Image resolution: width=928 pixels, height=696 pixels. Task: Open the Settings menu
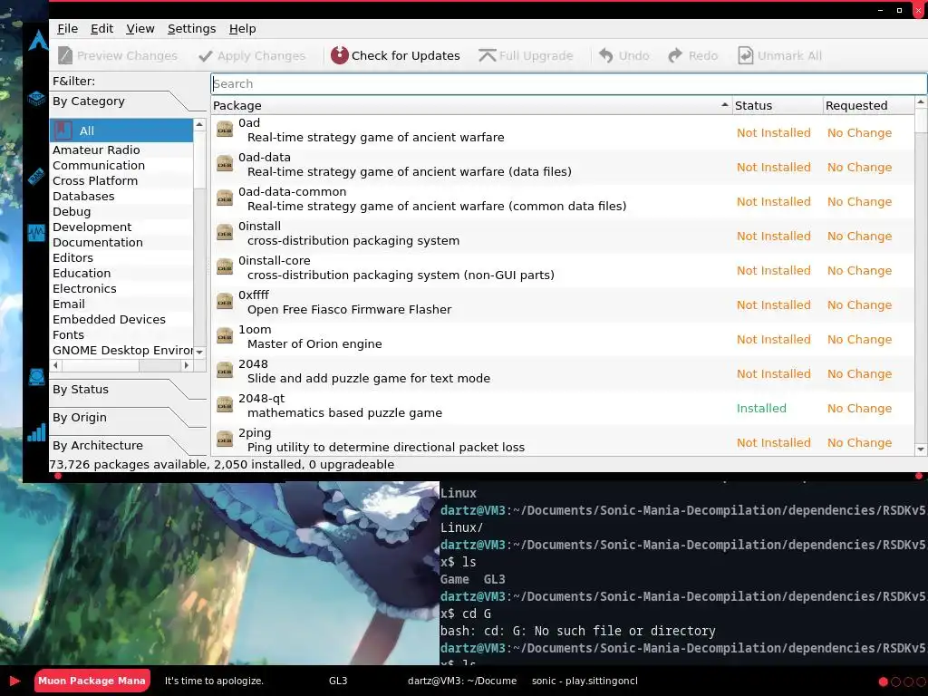[192, 28]
